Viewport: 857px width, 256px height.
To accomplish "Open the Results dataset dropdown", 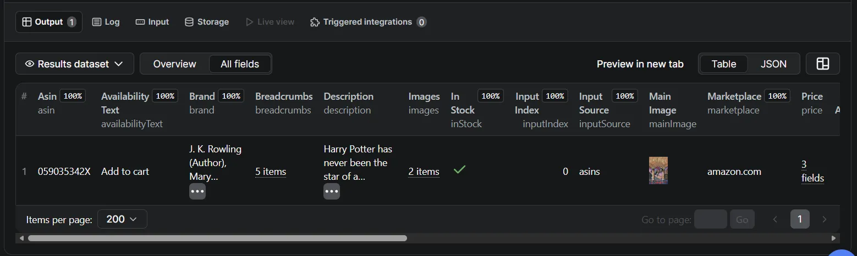I will tap(75, 64).
